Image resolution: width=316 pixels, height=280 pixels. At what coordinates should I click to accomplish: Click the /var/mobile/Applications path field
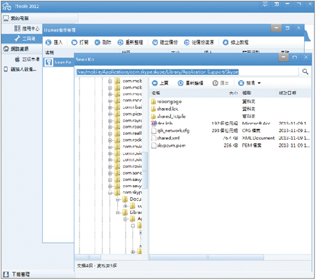[187, 72]
